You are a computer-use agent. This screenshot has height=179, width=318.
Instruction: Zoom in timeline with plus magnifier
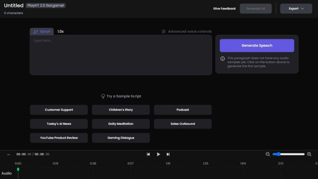click(309, 154)
